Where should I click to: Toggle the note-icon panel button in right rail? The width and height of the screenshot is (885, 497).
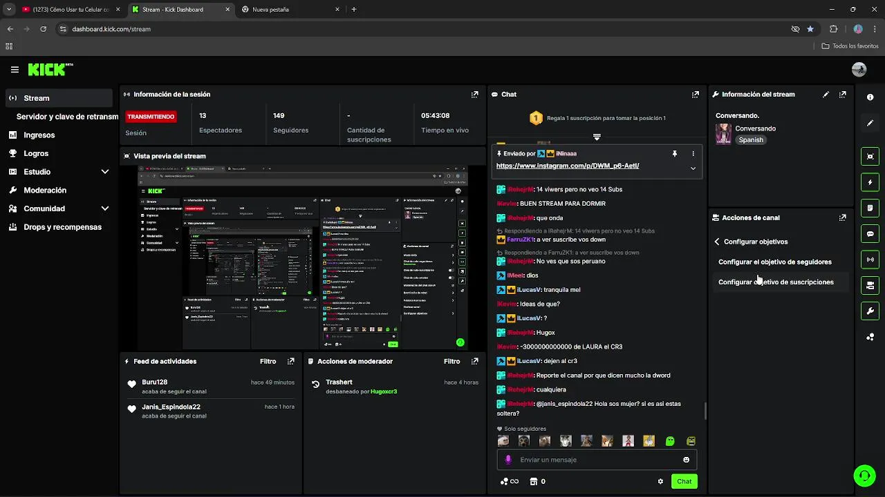tap(870, 208)
